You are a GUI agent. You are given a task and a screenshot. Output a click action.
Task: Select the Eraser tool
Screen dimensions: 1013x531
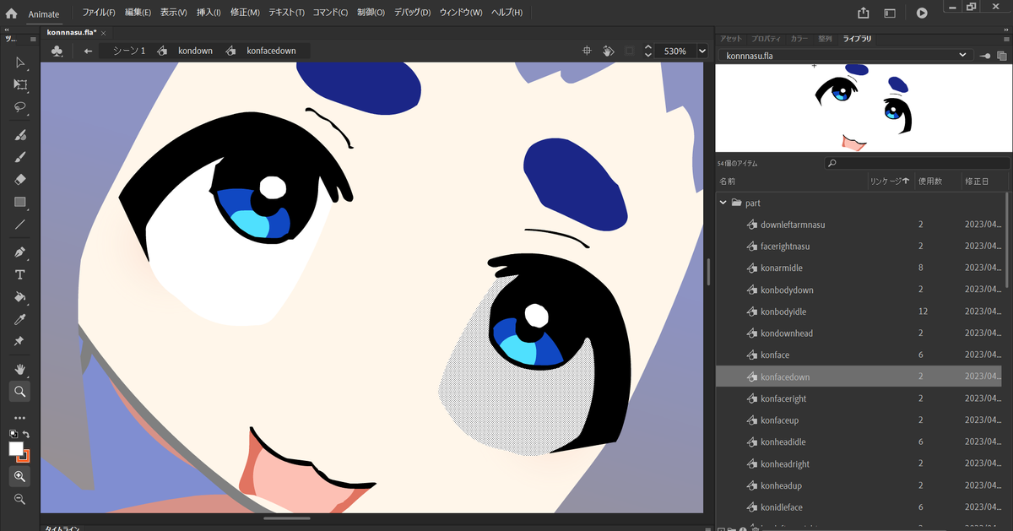20,179
